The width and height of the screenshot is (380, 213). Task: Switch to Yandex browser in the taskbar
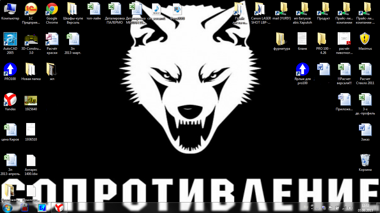point(59,207)
